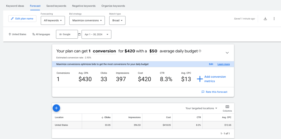Click the Edit plan name button
281x139 pixels.
pos(22,19)
